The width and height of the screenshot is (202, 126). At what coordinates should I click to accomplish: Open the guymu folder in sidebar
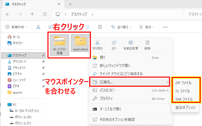click(15, 92)
